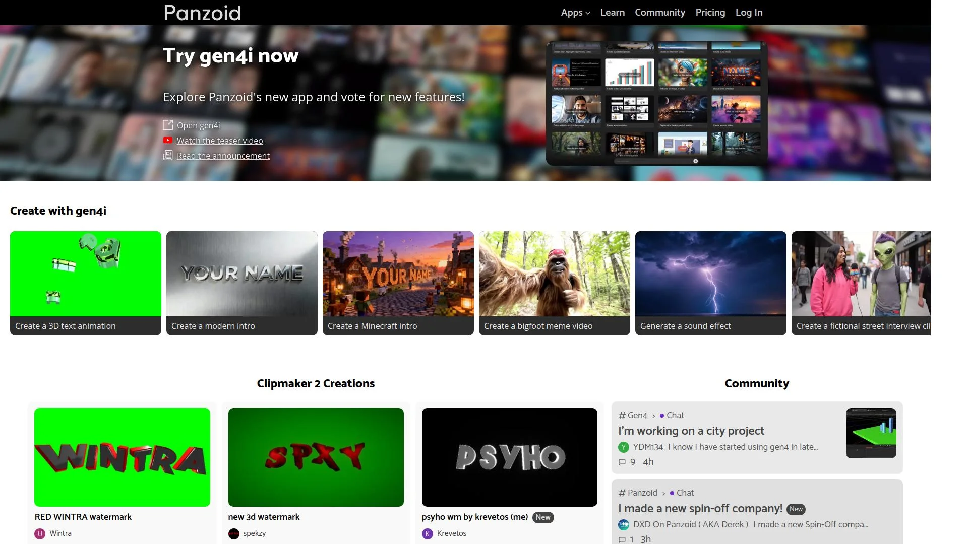Click the New badge on psyho wm
Viewport: 968px width, 544px height.
coord(543,517)
